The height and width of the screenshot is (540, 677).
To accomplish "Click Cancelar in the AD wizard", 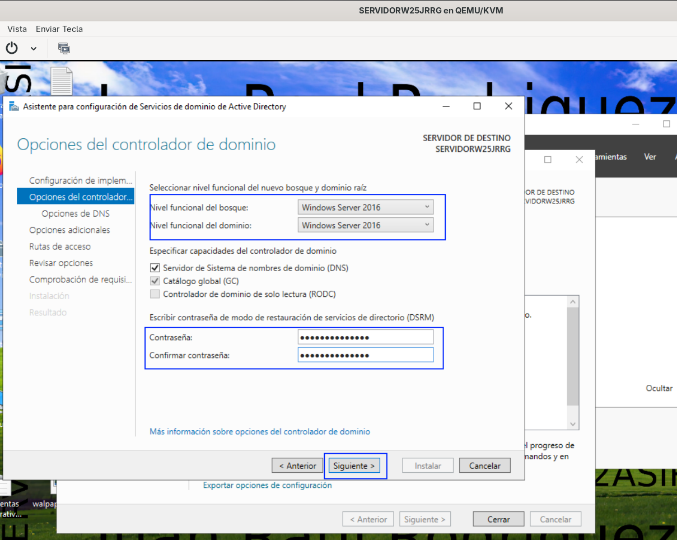I will [485, 465].
